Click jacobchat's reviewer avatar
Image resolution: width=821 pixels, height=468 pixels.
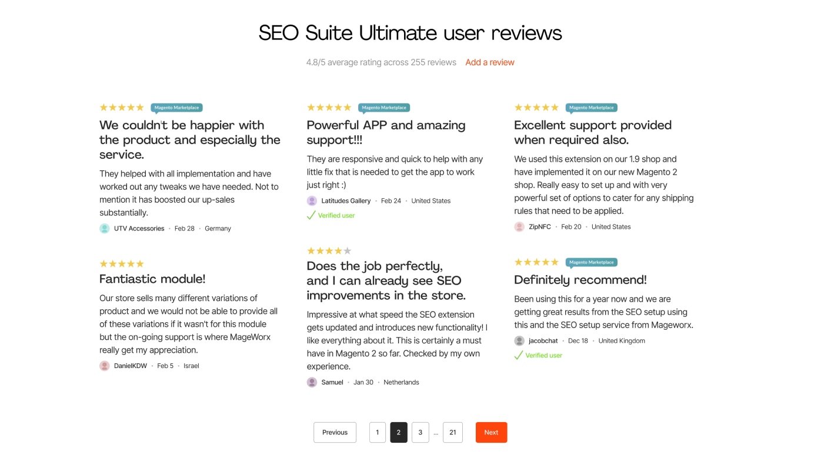point(519,340)
